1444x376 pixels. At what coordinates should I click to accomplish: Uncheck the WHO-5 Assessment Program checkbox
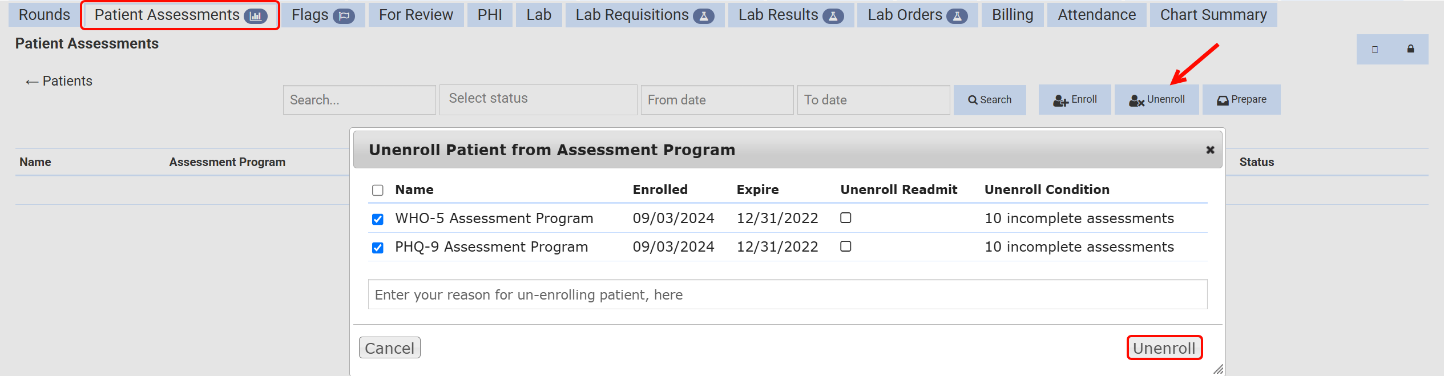pyautogui.click(x=378, y=219)
